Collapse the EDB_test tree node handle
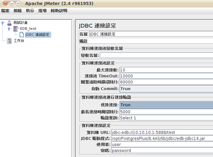Screen dimensions: 213x157 [x=9, y=29]
